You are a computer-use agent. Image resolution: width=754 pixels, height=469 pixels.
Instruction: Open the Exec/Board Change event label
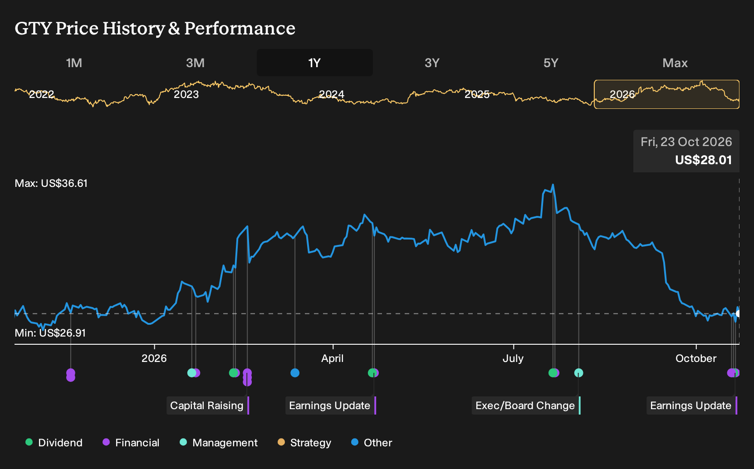[x=526, y=405]
